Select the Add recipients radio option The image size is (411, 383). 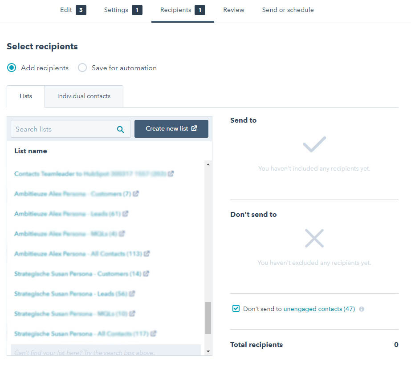(x=12, y=68)
